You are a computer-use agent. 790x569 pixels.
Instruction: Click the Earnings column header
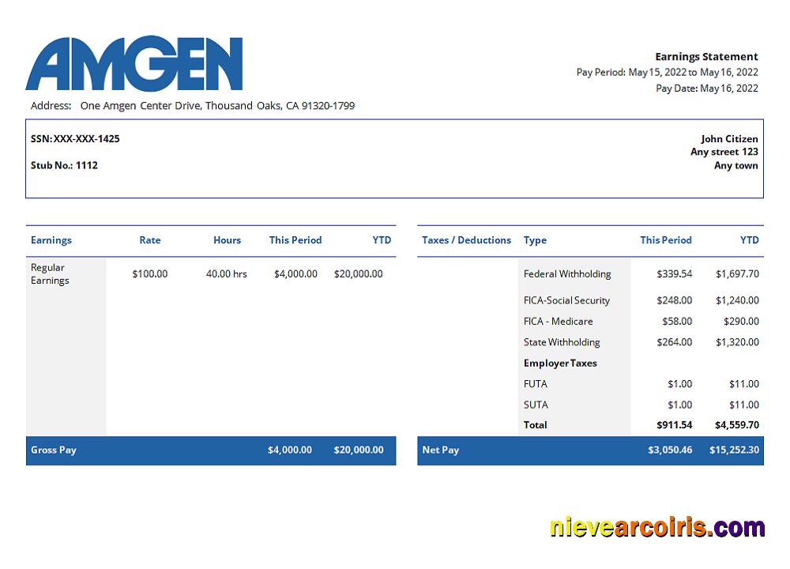(x=51, y=240)
